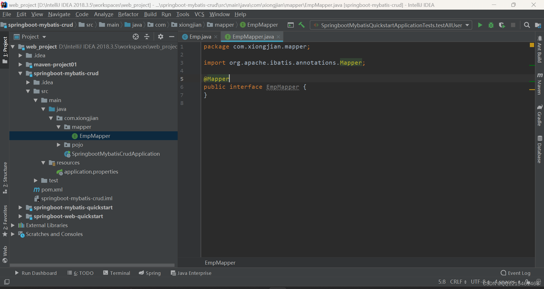Open the Database side panel

(x=539, y=149)
